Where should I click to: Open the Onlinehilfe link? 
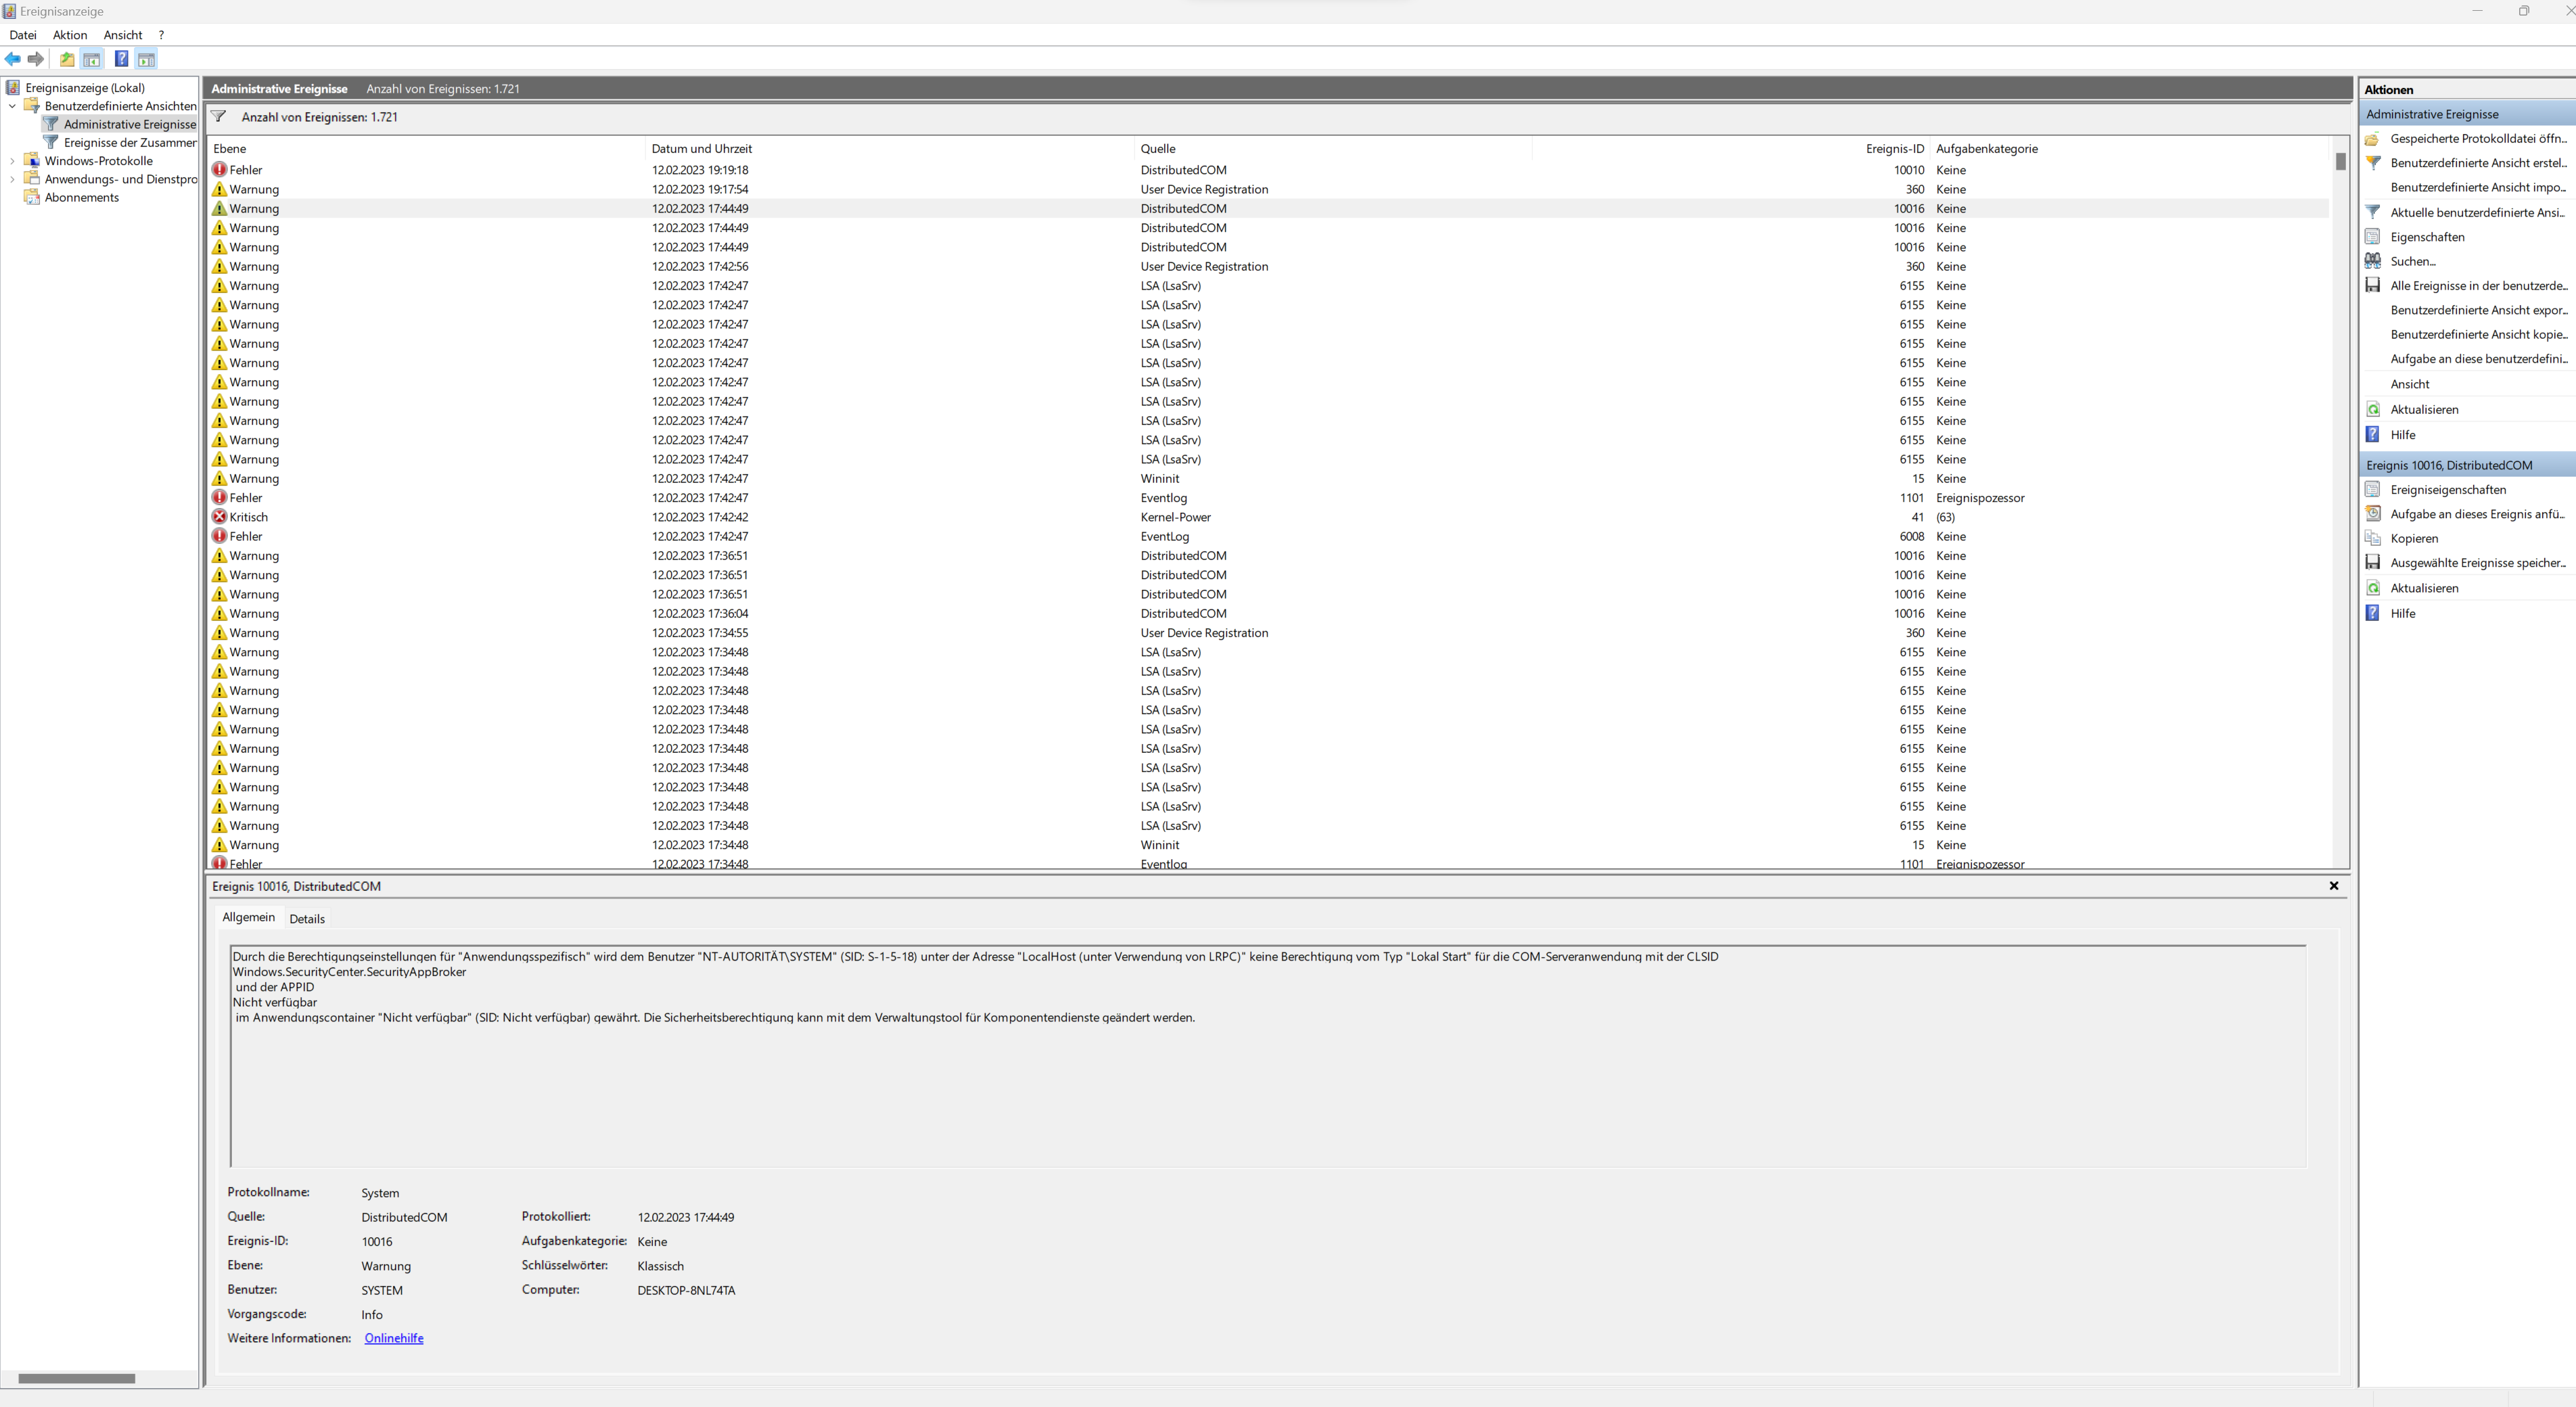tap(394, 1339)
